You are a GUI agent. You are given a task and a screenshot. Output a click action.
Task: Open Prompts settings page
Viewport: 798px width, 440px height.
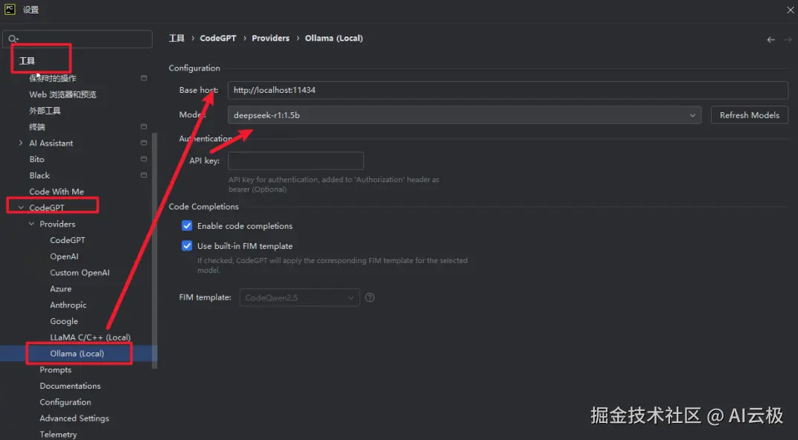(56, 369)
